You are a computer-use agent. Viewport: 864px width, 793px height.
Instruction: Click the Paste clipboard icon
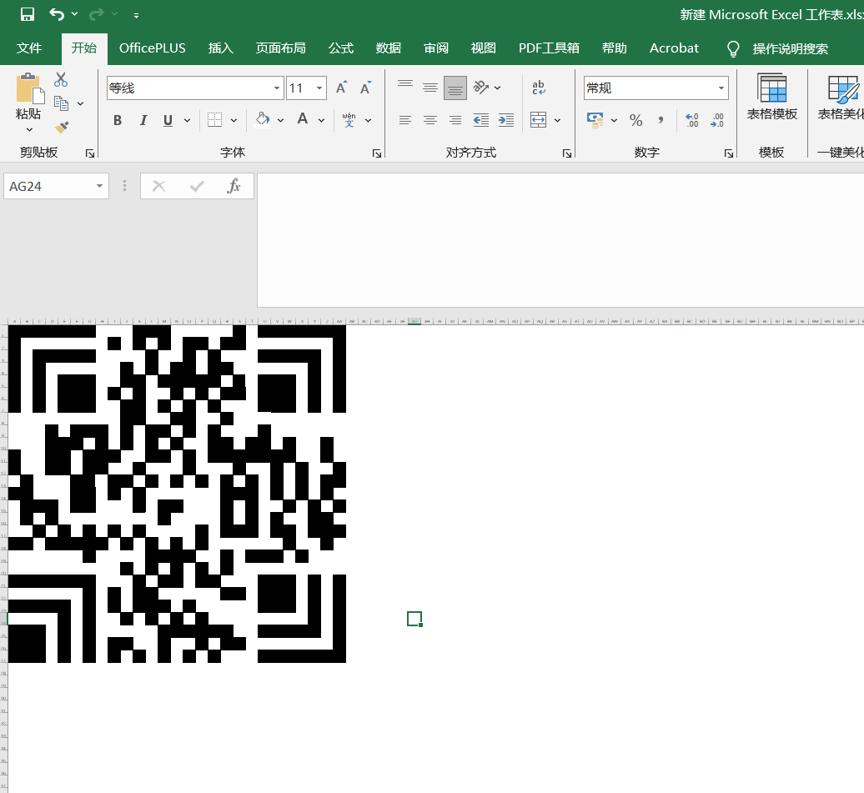[x=29, y=88]
